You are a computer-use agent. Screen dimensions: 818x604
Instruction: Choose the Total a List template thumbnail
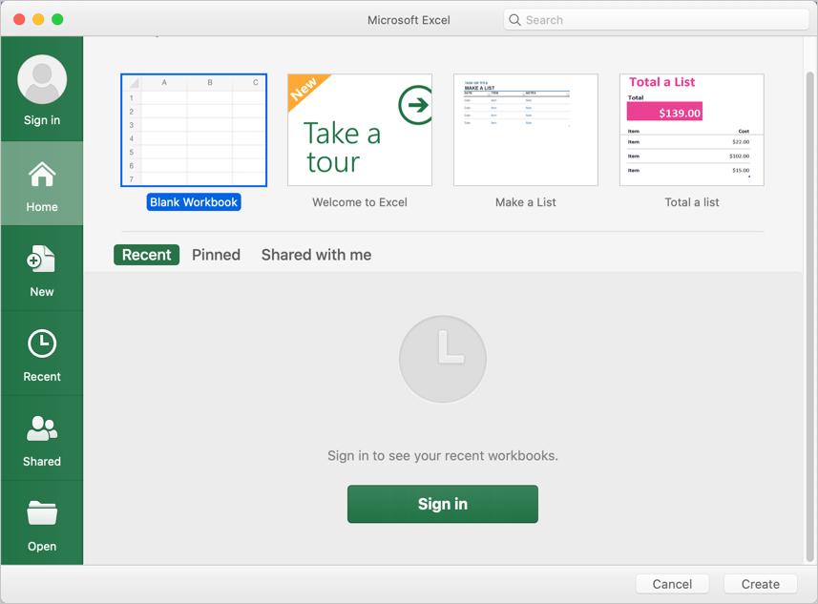pyautogui.click(x=691, y=130)
